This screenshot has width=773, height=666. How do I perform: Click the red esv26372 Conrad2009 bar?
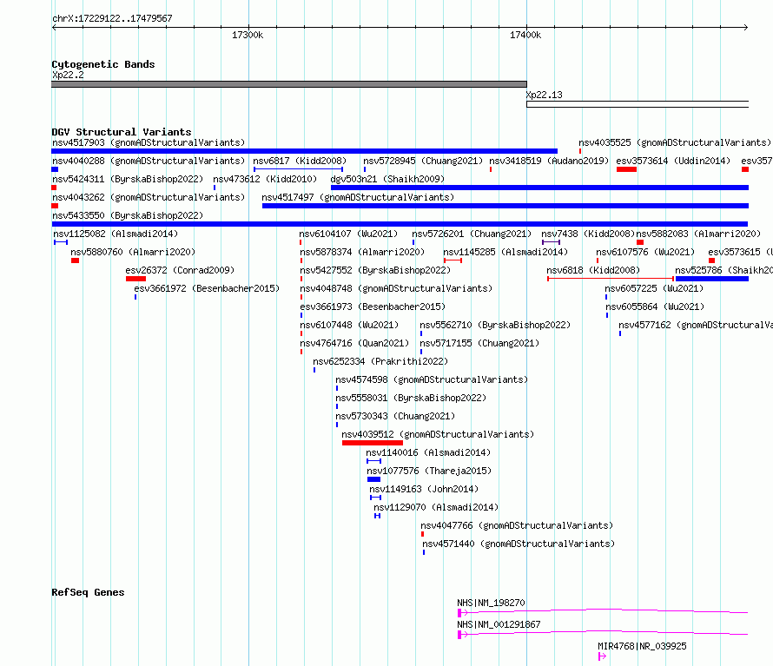click(135, 279)
